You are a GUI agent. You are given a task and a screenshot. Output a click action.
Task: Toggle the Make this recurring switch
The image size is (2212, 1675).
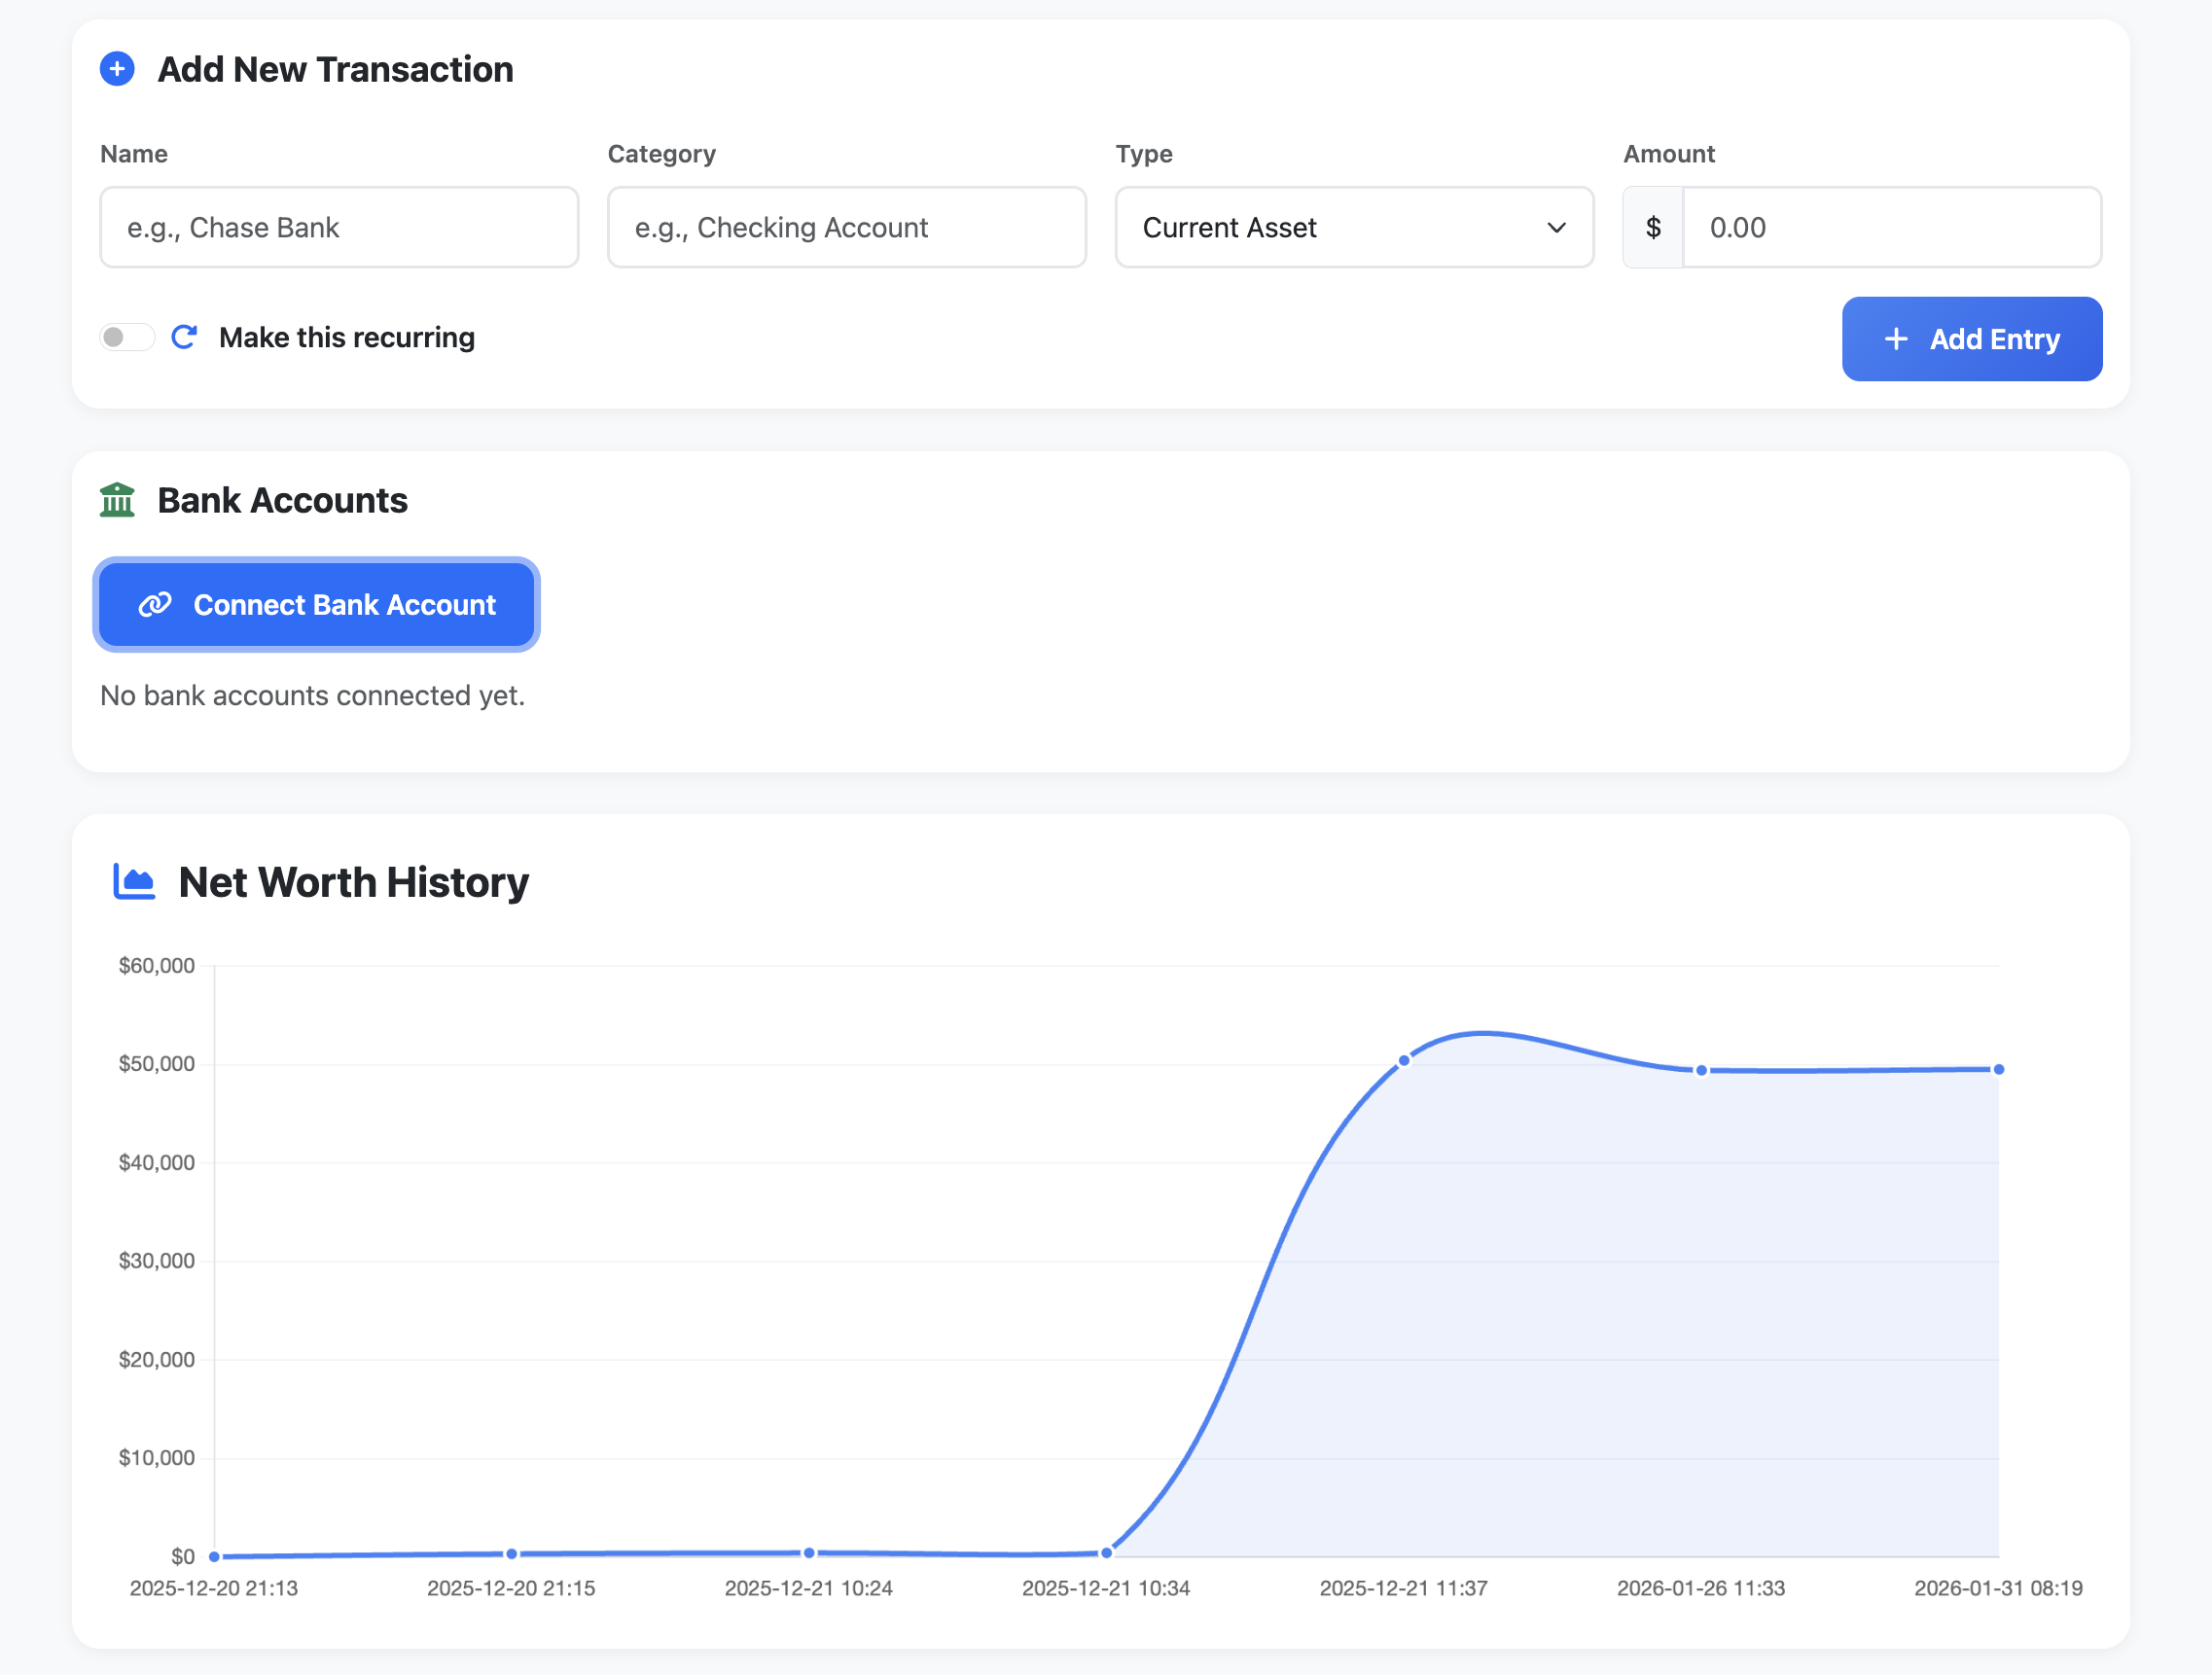pyautogui.click(x=127, y=337)
